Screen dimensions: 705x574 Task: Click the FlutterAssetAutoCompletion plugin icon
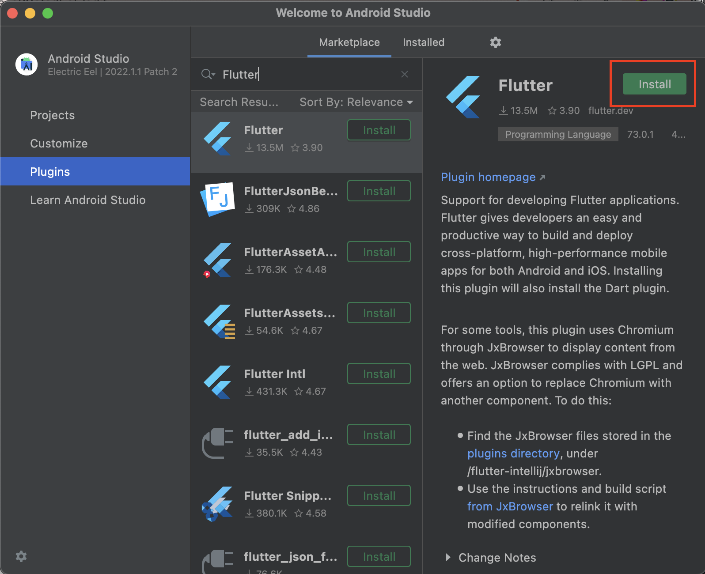(218, 261)
